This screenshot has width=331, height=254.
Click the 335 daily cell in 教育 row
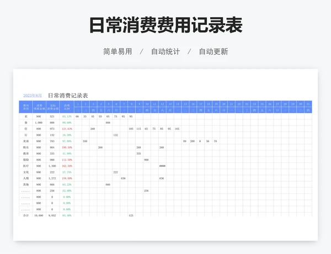tap(138, 154)
